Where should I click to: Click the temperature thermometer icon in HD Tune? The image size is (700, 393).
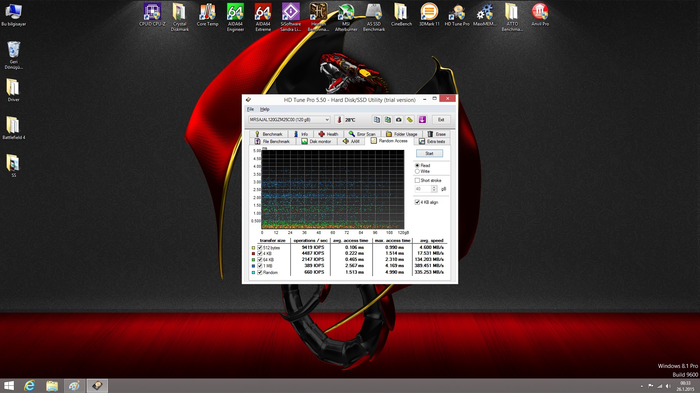[x=339, y=120]
